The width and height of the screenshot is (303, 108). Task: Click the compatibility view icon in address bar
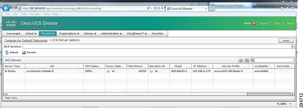(x=155, y=8)
